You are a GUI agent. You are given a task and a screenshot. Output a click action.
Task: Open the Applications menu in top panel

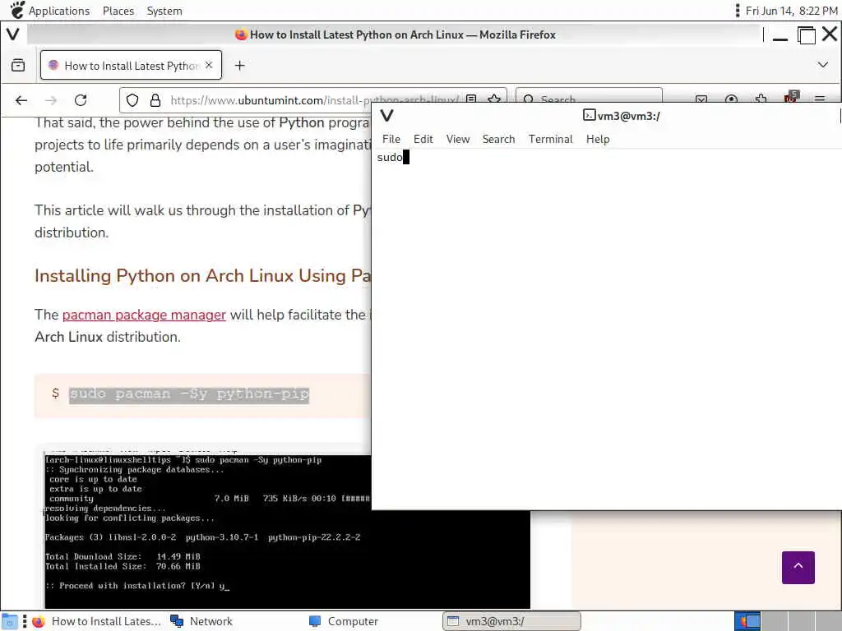59,11
